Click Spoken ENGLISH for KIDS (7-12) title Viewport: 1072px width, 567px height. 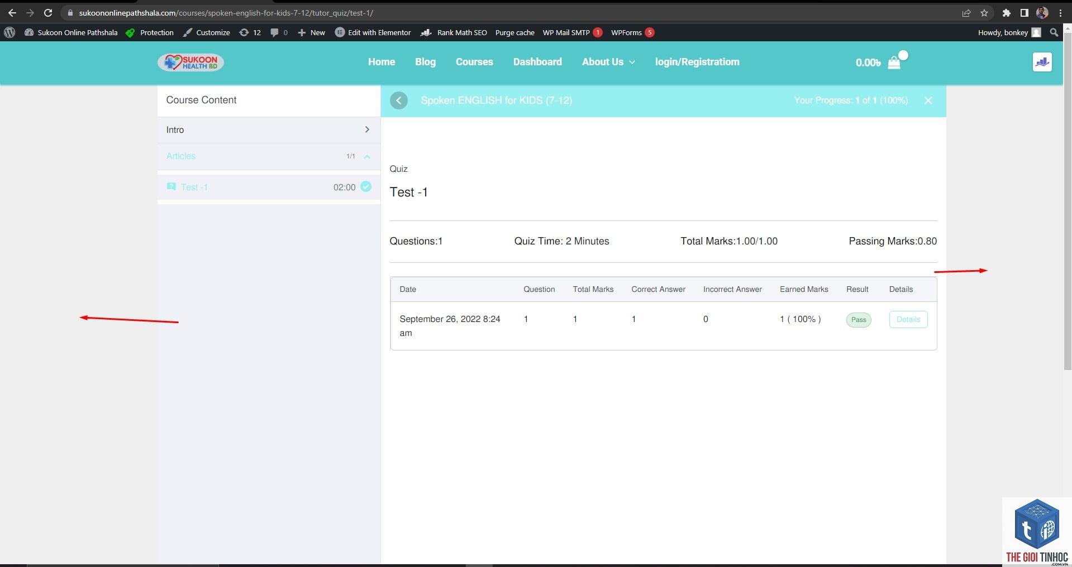coord(497,100)
